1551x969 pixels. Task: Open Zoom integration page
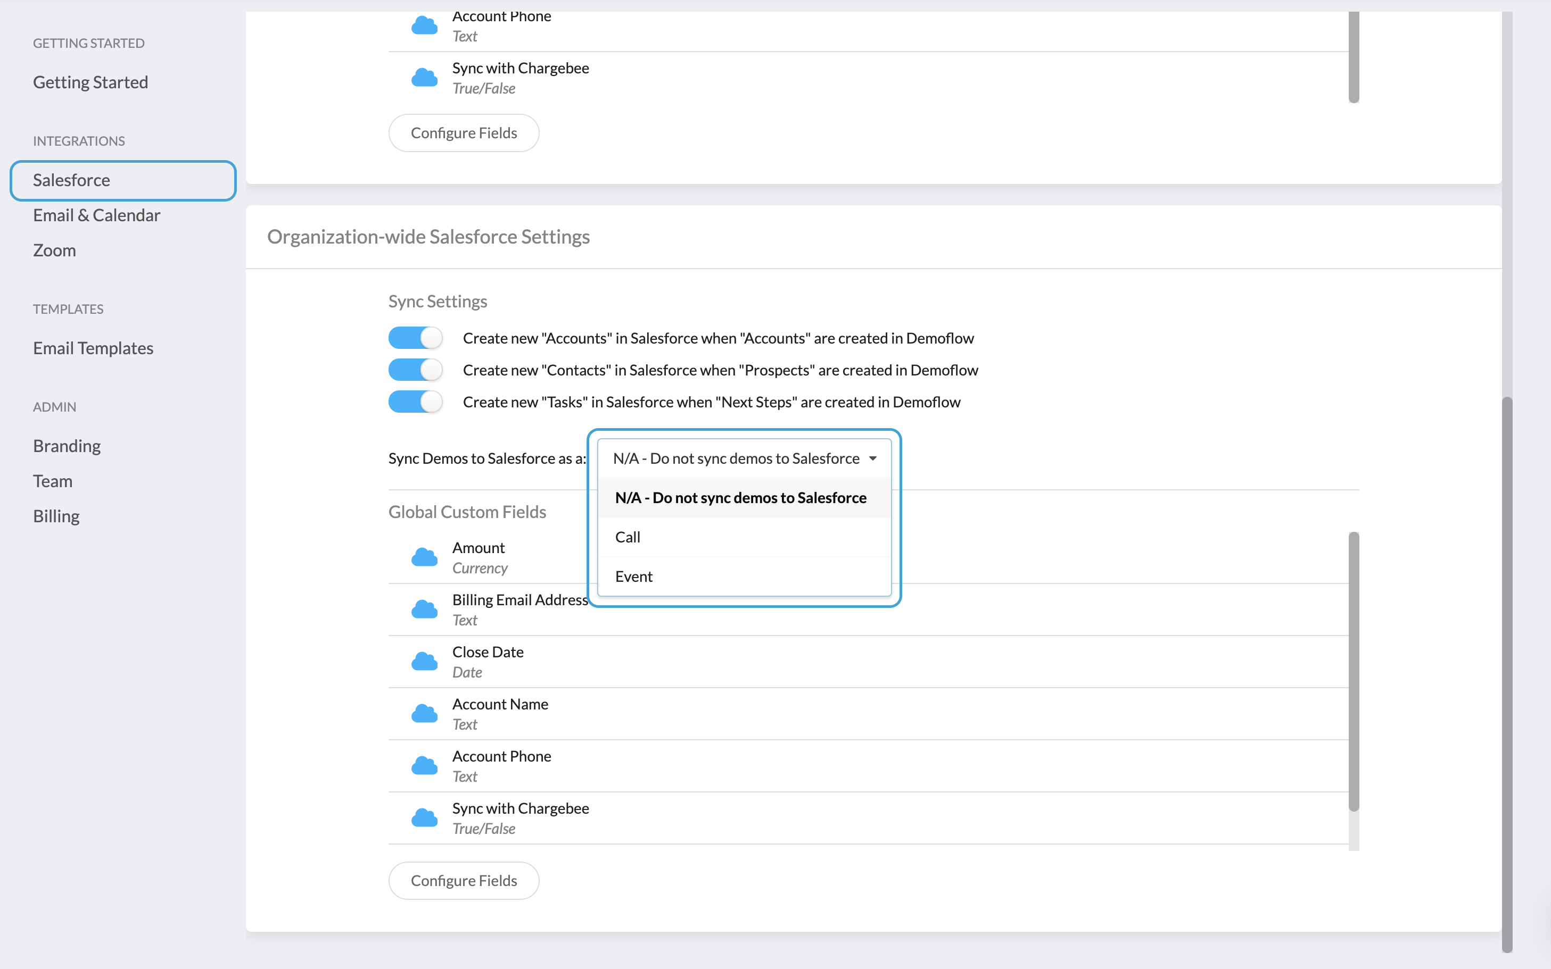(x=54, y=250)
